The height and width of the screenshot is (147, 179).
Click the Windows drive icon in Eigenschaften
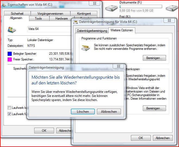coord(12,30)
